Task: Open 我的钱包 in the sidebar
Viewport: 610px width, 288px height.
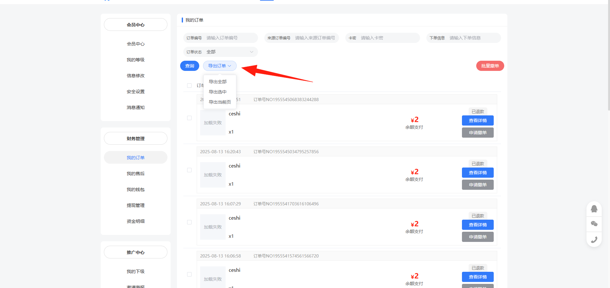Action: [x=135, y=189]
